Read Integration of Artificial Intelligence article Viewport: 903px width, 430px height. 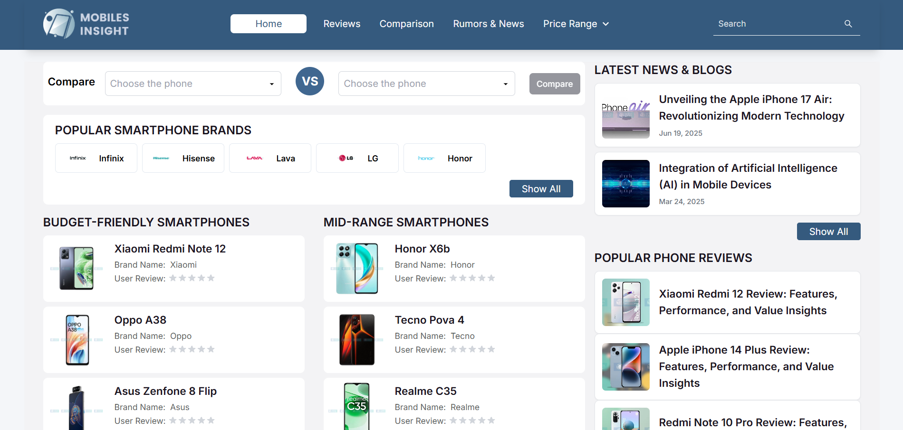point(748,177)
